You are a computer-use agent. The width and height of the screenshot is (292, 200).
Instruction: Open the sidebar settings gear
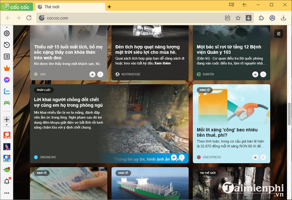click(7, 33)
